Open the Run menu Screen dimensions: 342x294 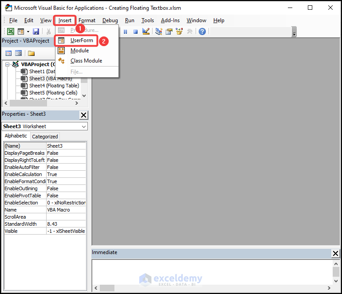[130, 20]
